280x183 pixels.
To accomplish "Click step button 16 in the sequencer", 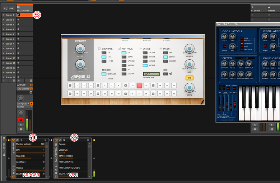I will click(x=174, y=86).
